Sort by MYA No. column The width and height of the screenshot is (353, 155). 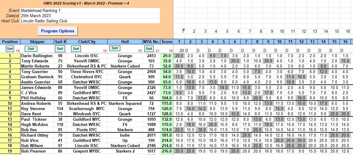(149, 49)
